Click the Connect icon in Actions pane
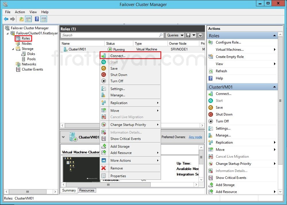The image size is (287, 205). click(211, 94)
